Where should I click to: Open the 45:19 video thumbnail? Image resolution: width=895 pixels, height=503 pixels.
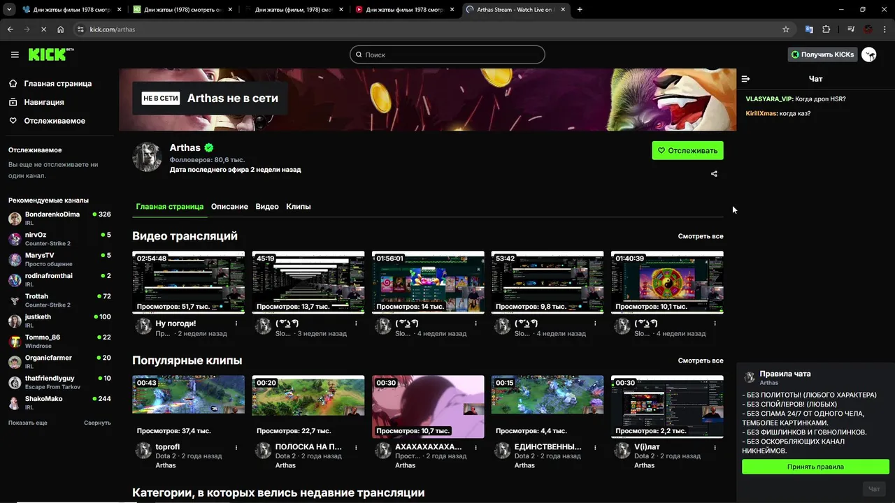pos(308,282)
